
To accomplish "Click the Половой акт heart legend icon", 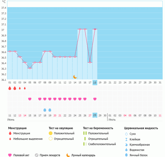I will coord(10,155).
